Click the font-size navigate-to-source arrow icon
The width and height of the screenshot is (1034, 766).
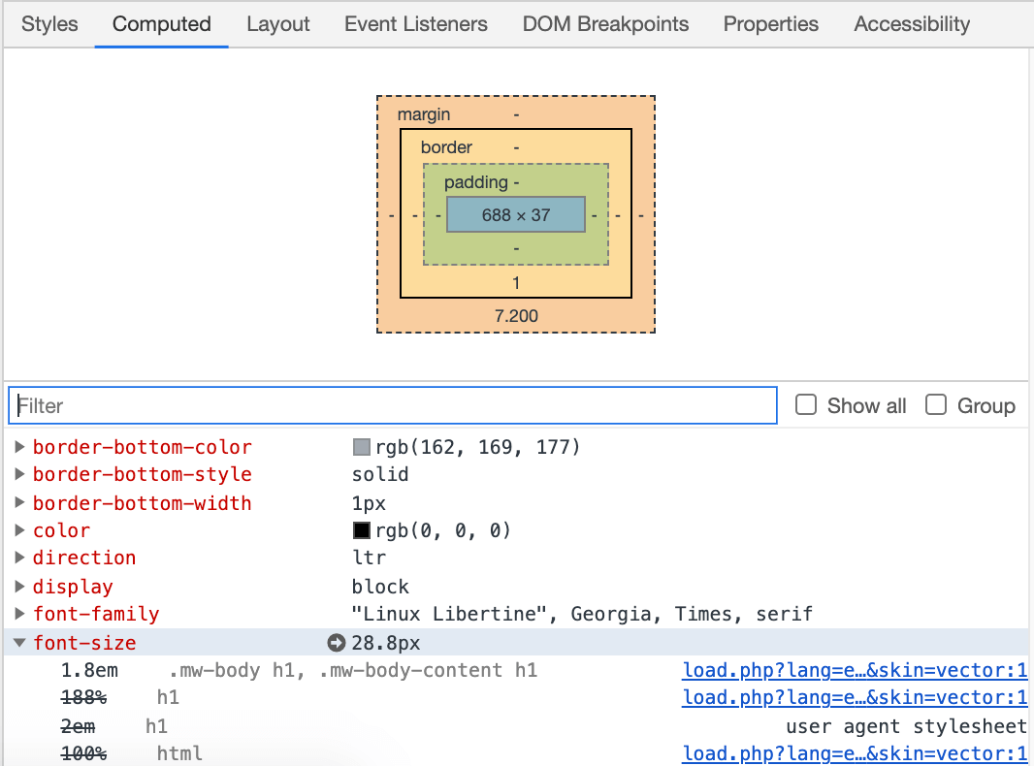click(x=337, y=643)
